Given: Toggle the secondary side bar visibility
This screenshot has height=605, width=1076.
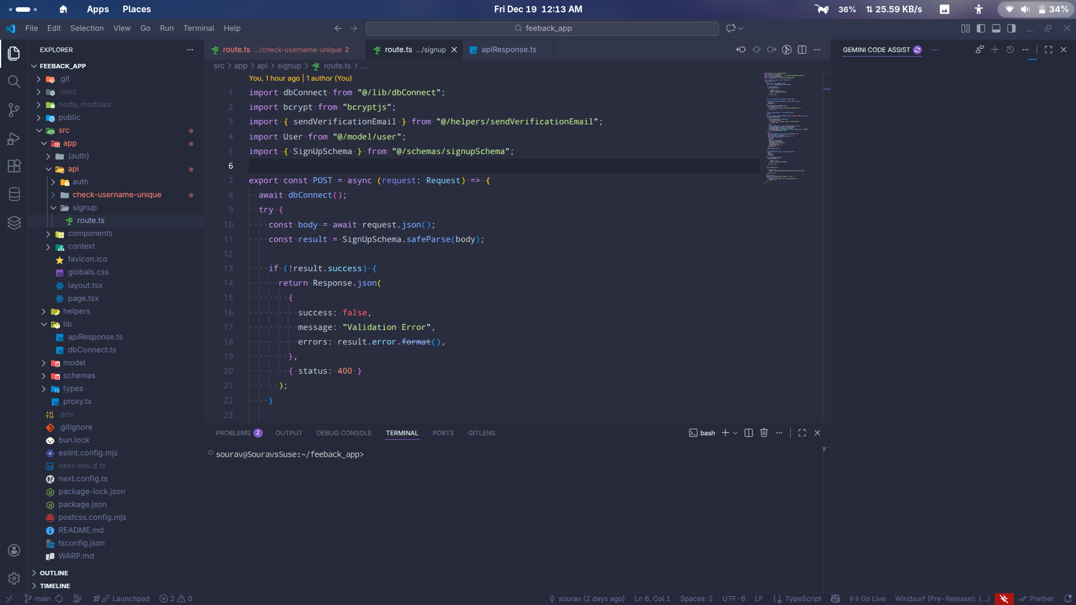Looking at the screenshot, I should 1011,28.
